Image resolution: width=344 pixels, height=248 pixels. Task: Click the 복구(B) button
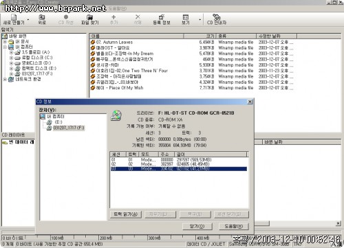point(195,214)
